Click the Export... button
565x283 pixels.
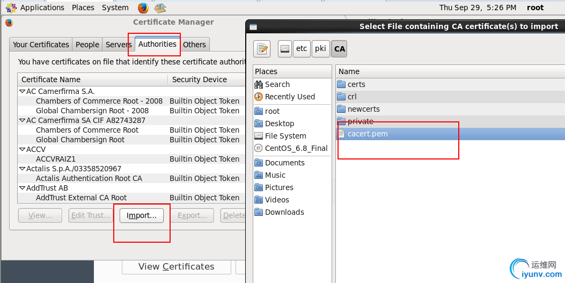pos(192,215)
